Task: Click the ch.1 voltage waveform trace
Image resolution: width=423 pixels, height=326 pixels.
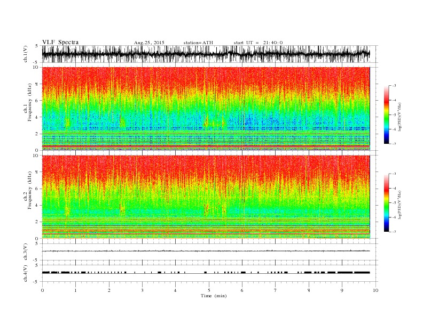Action: pyautogui.click(x=206, y=54)
